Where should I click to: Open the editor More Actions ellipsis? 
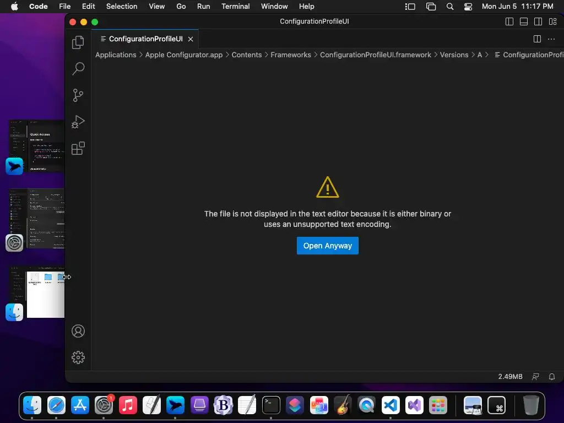551,39
